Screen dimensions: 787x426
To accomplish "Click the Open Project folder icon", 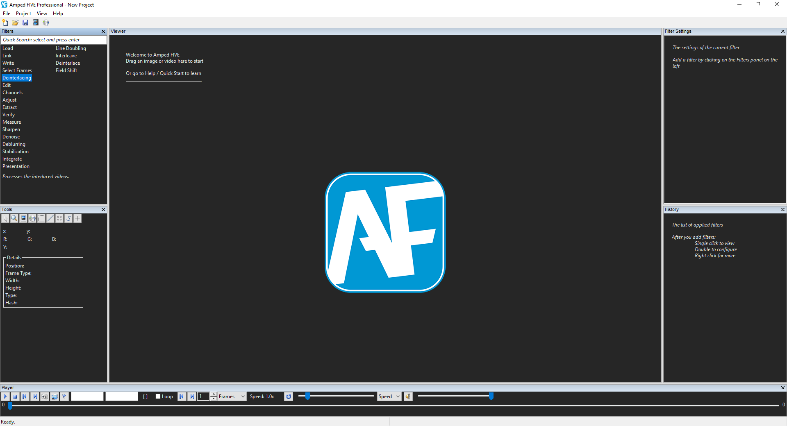I will click(x=15, y=23).
